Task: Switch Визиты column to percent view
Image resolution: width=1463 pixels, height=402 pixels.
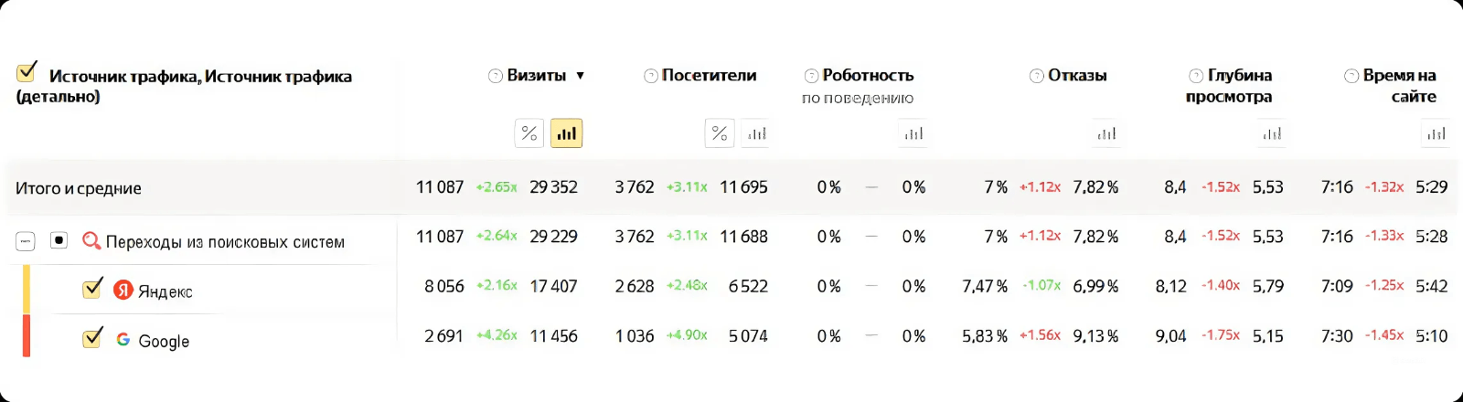Action: 529,133
